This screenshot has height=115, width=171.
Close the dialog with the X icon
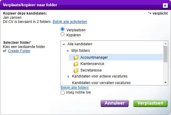click(165, 5)
